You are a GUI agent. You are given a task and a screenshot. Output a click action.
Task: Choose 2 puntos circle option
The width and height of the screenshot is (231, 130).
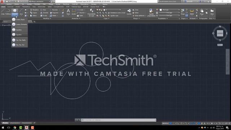click(19, 30)
